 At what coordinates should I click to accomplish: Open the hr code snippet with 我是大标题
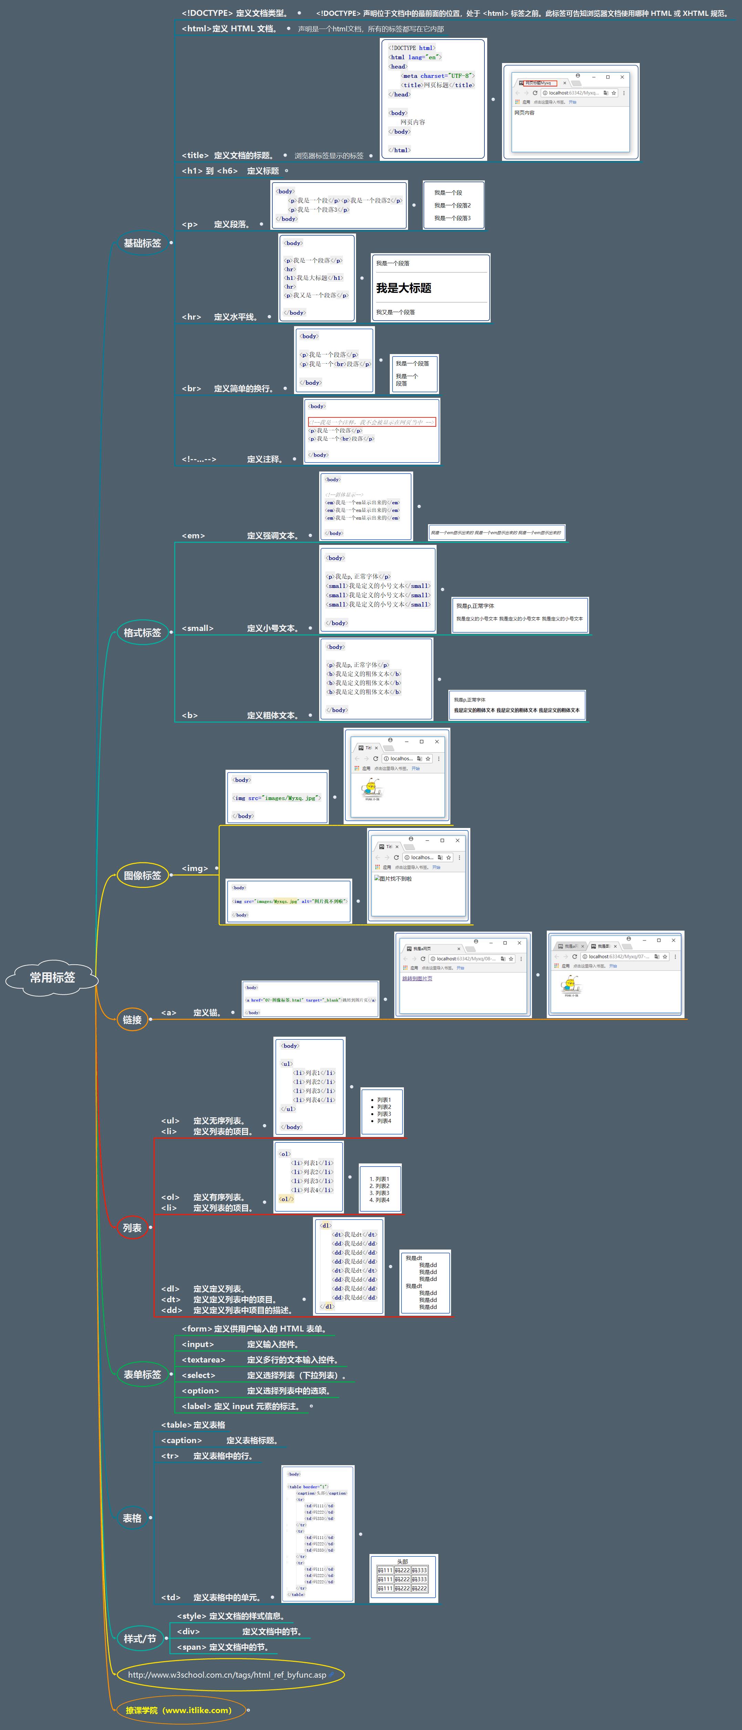point(317,278)
